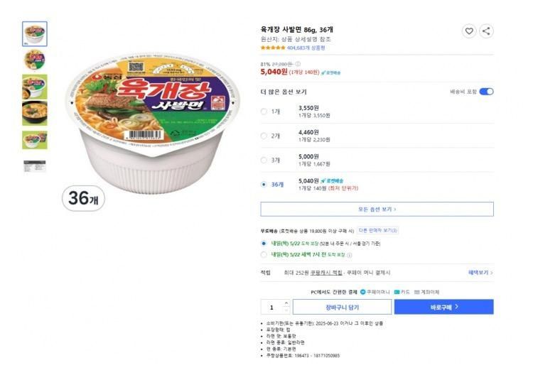Toggle the 배송비 포함 switch
This screenshot has width=533, height=385.
pyautogui.click(x=486, y=92)
